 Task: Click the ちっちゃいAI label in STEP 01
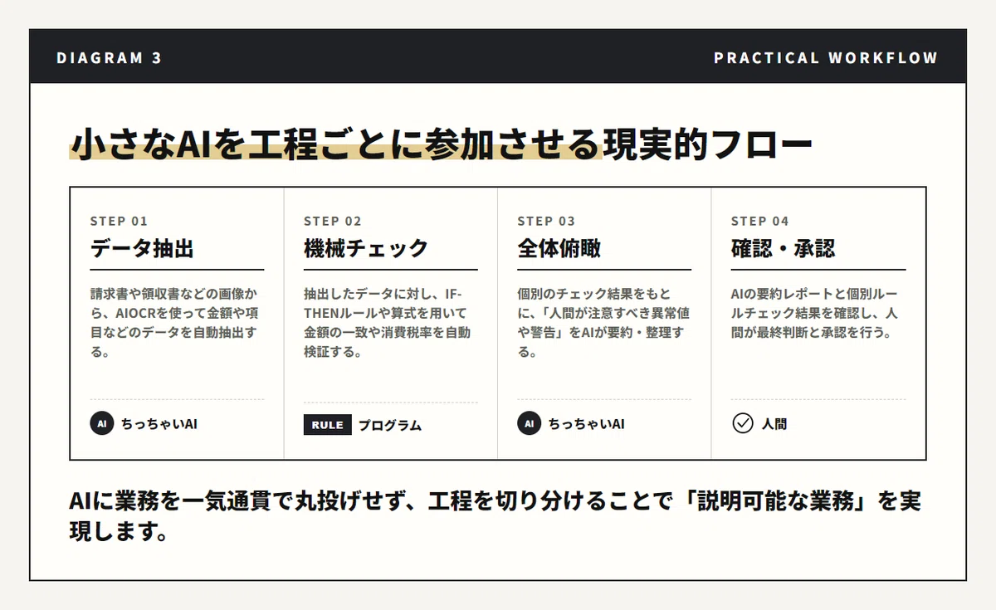[159, 424]
